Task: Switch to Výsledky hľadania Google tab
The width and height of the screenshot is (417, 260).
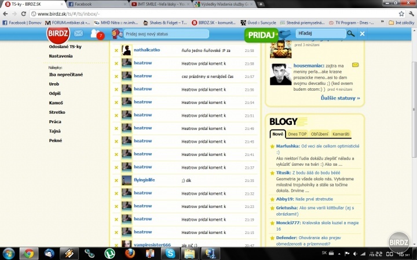Action: [x=224, y=4]
